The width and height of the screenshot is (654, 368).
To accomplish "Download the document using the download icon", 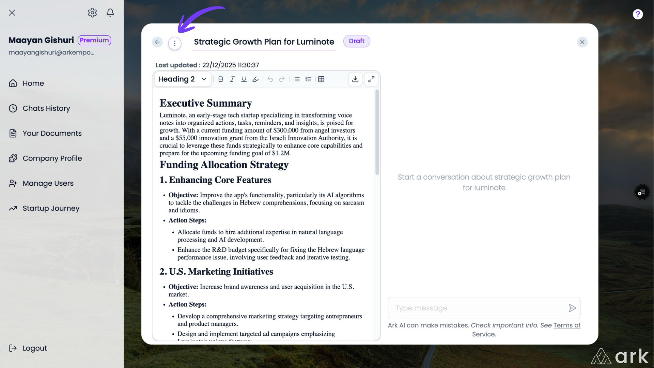I will 355,79.
